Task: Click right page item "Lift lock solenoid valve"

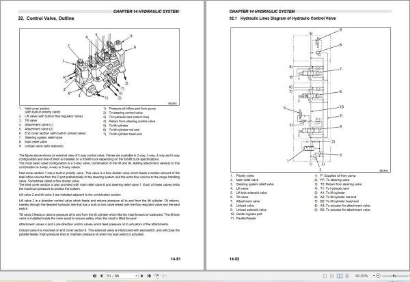Action: pyautogui.click(x=251, y=193)
